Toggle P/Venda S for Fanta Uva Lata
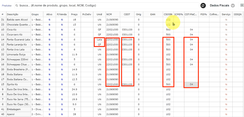This screenshot has height=117, width=244. (x=62, y=50)
